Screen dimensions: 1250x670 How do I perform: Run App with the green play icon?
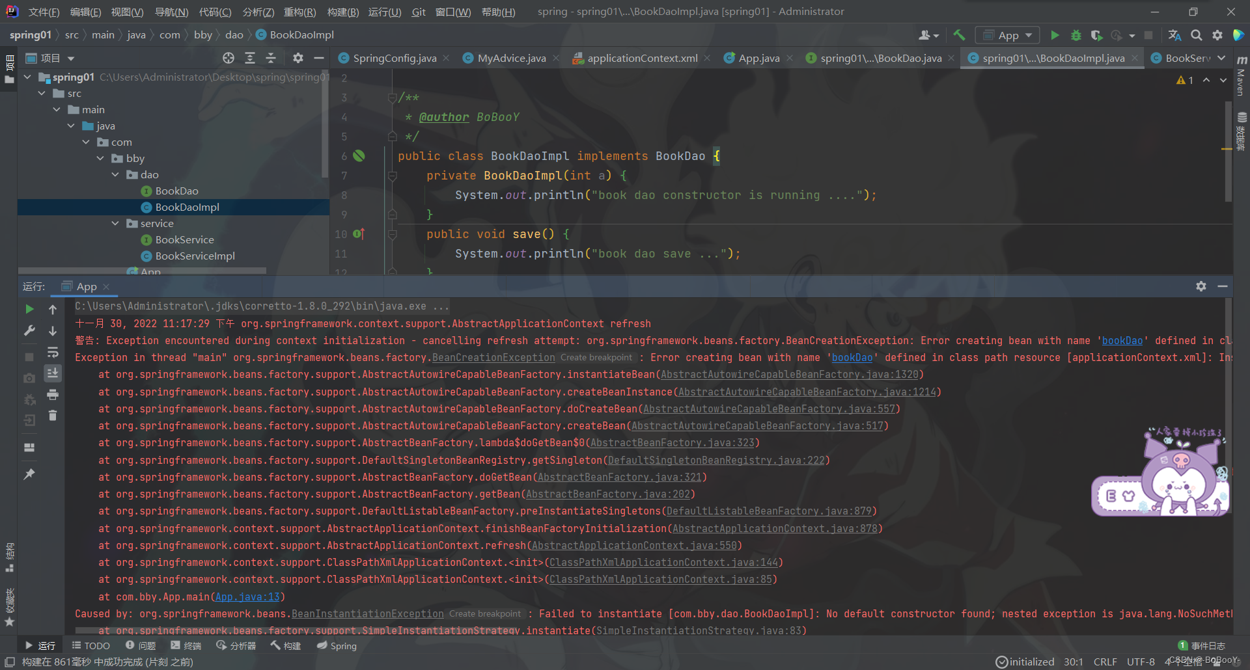click(1055, 35)
